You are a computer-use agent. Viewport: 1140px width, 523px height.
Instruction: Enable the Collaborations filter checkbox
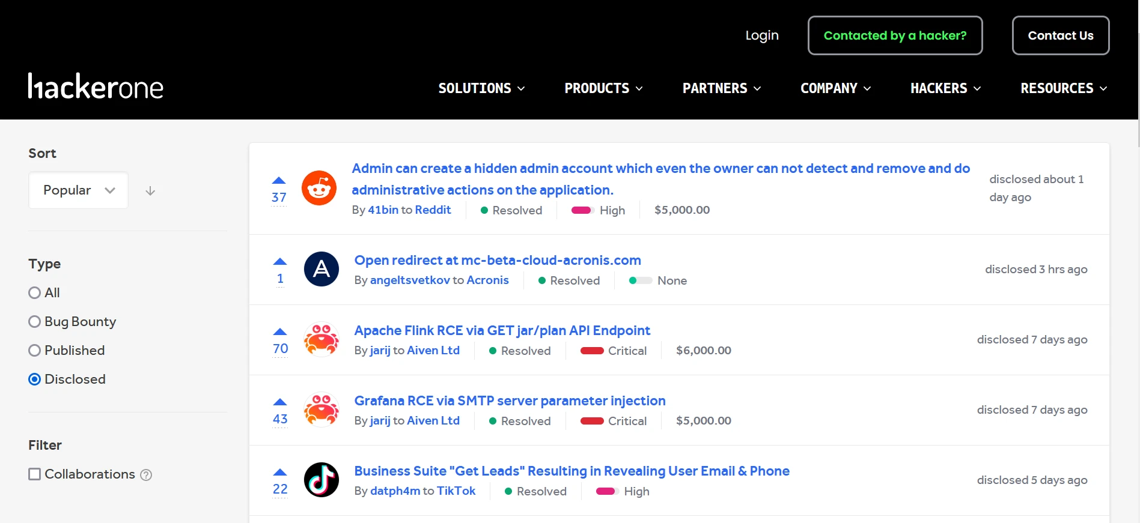click(35, 474)
